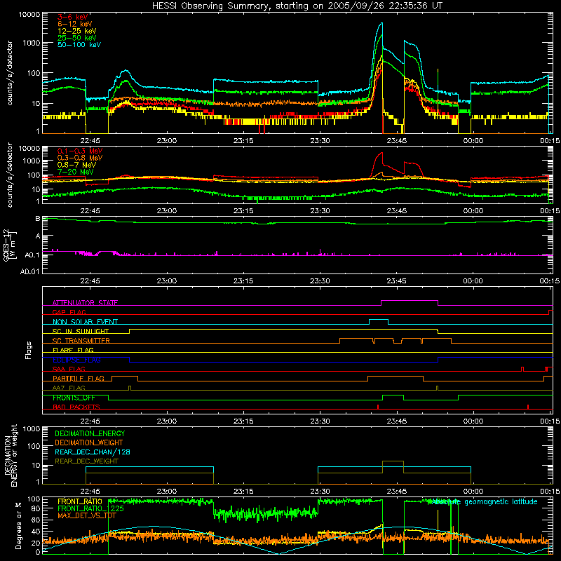
Task: Select the 25-50 keV legend label
Action: click(76, 38)
